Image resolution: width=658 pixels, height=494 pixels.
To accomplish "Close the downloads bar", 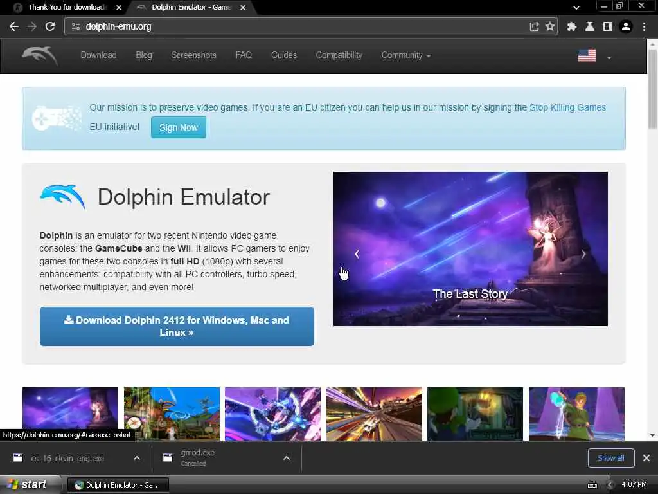I will [x=646, y=458].
